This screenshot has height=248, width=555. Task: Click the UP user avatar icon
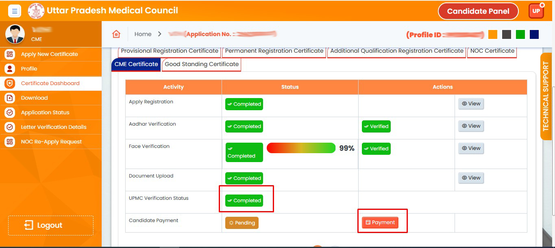536,11
